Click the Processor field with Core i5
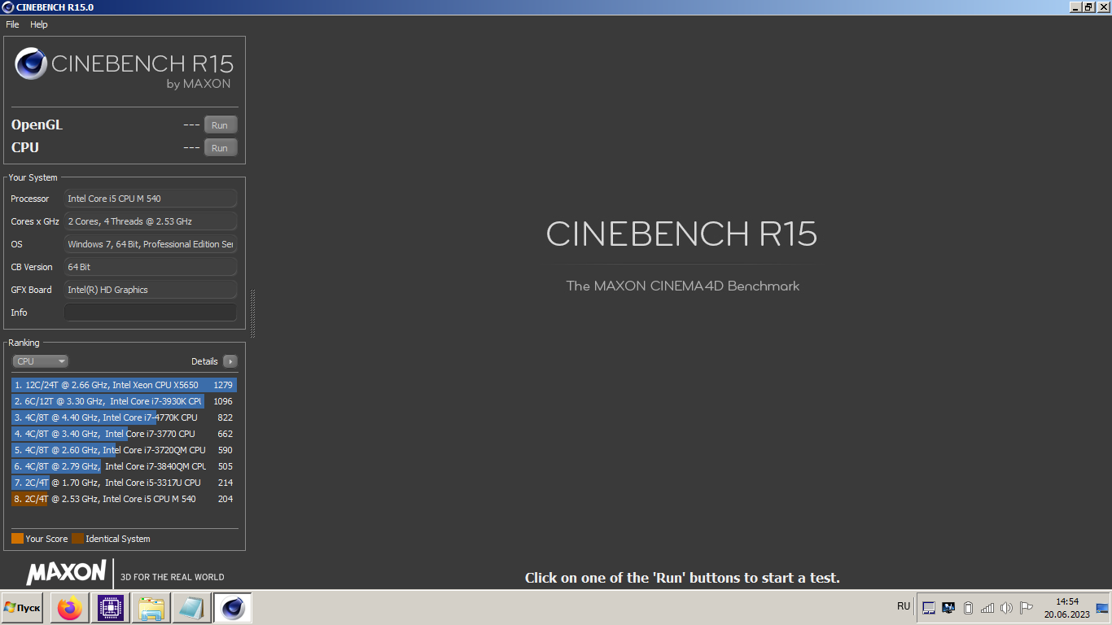The width and height of the screenshot is (1112, 625). [151, 199]
